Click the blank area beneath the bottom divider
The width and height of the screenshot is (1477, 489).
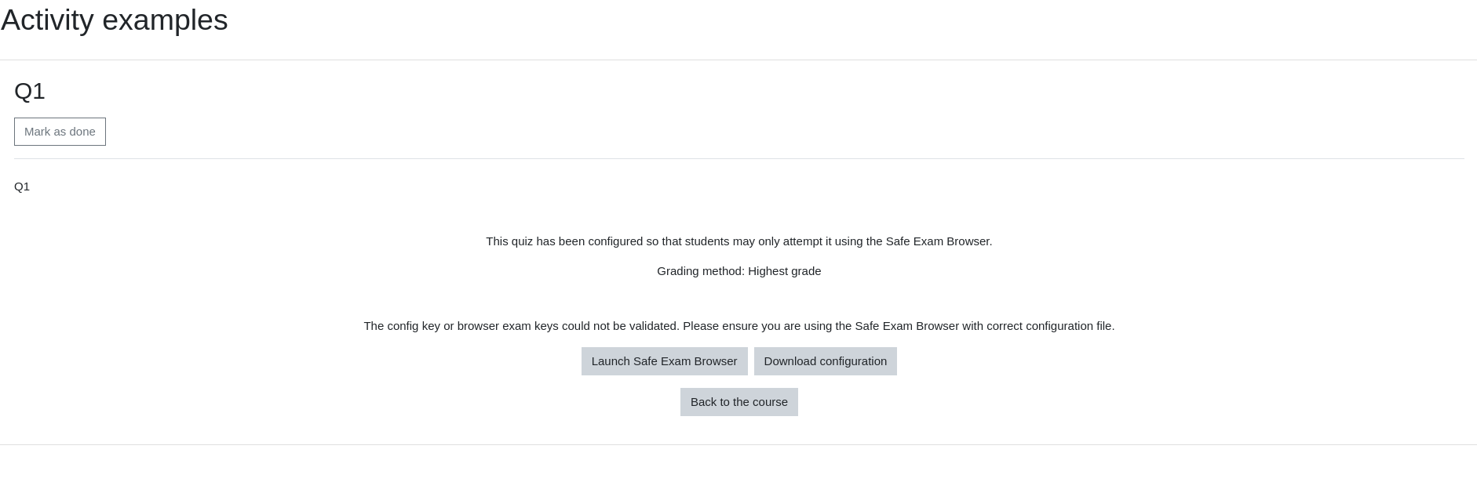tap(738, 468)
